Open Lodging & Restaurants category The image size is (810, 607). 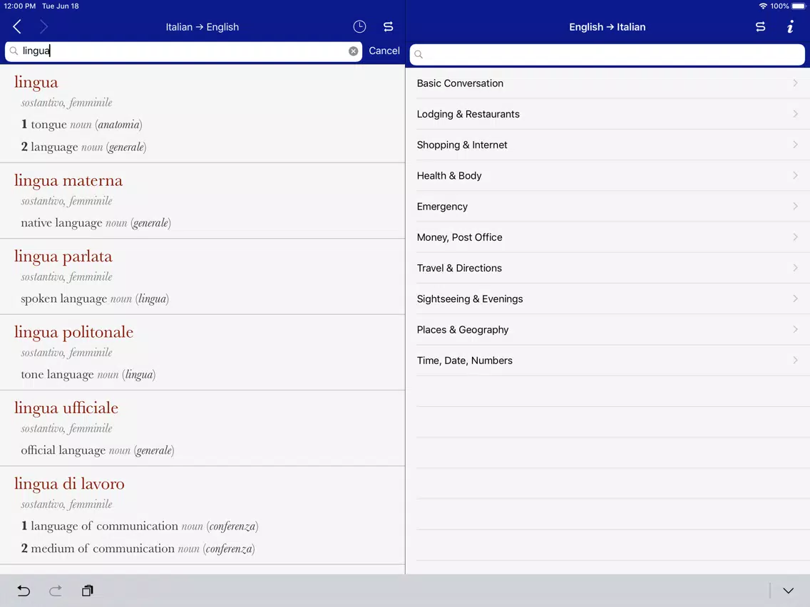607,114
